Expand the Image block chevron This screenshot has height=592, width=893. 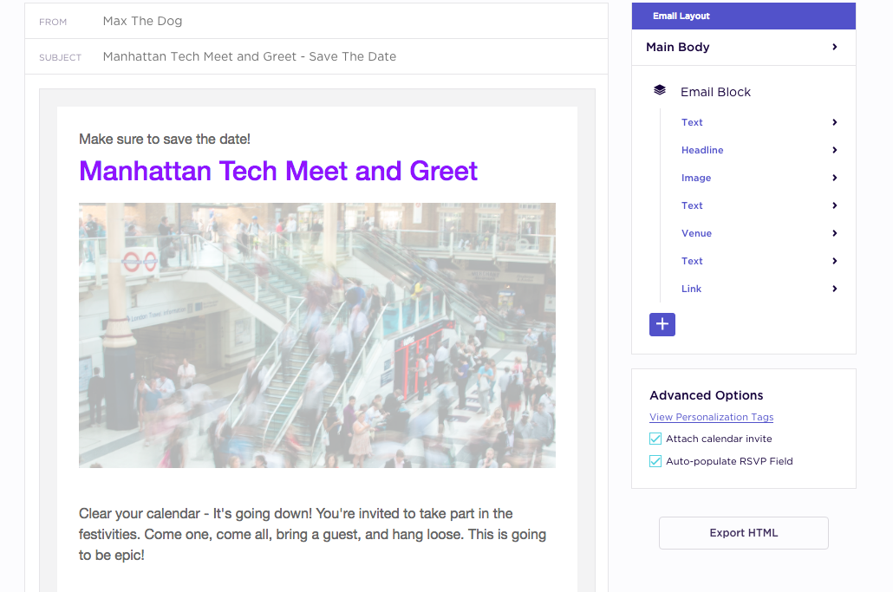tap(834, 178)
